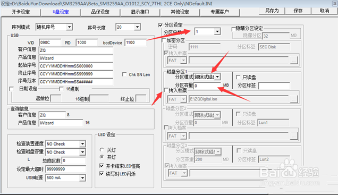Open 磁盘分区1 分区模式 dropdown
Viewport: 338px width, 195px height.
(x=217, y=77)
